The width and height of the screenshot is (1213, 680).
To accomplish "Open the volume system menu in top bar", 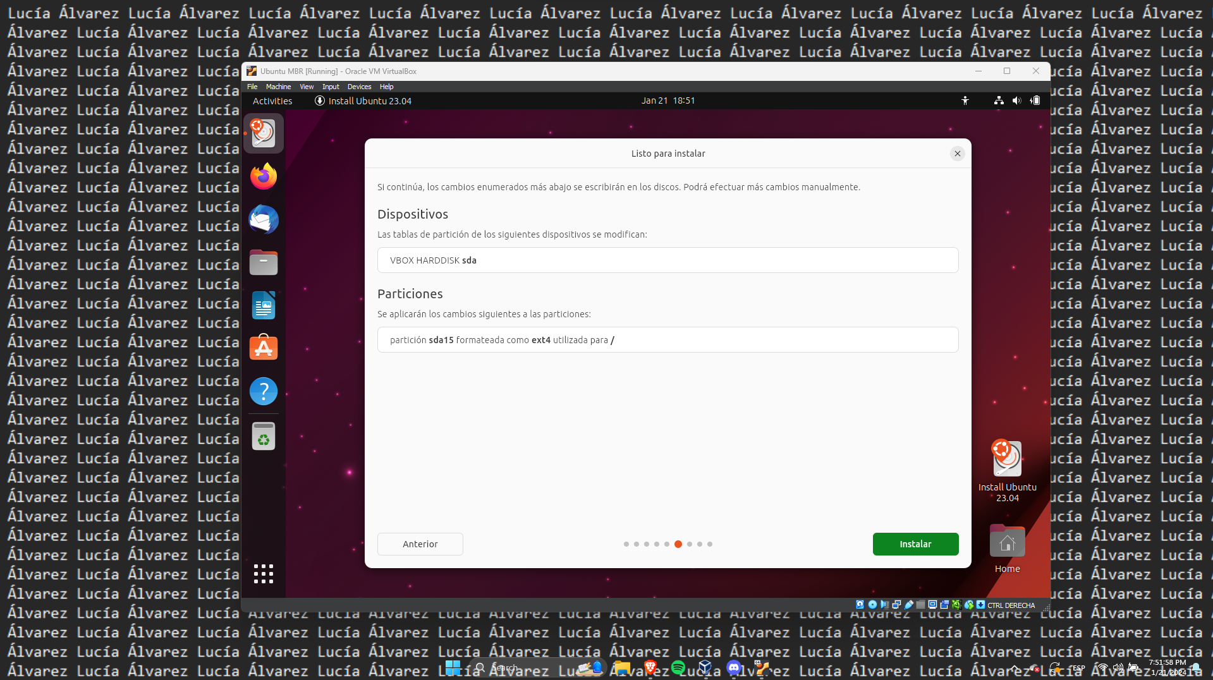I will [1016, 100].
